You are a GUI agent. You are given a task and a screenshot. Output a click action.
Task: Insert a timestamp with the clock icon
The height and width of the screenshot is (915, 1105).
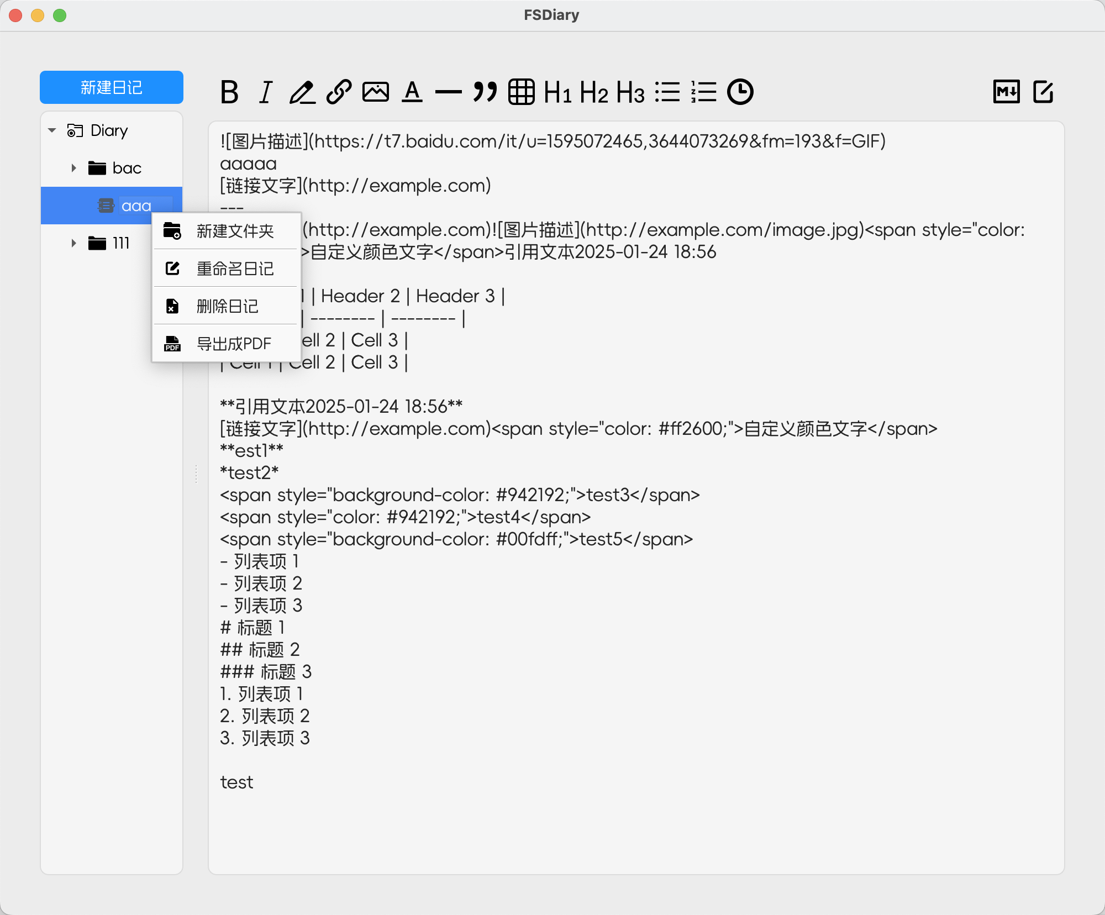[x=741, y=92]
